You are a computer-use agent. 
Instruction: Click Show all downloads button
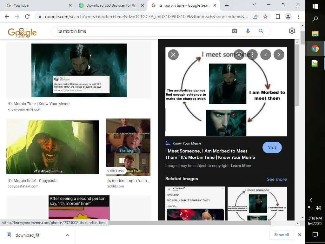(281, 235)
